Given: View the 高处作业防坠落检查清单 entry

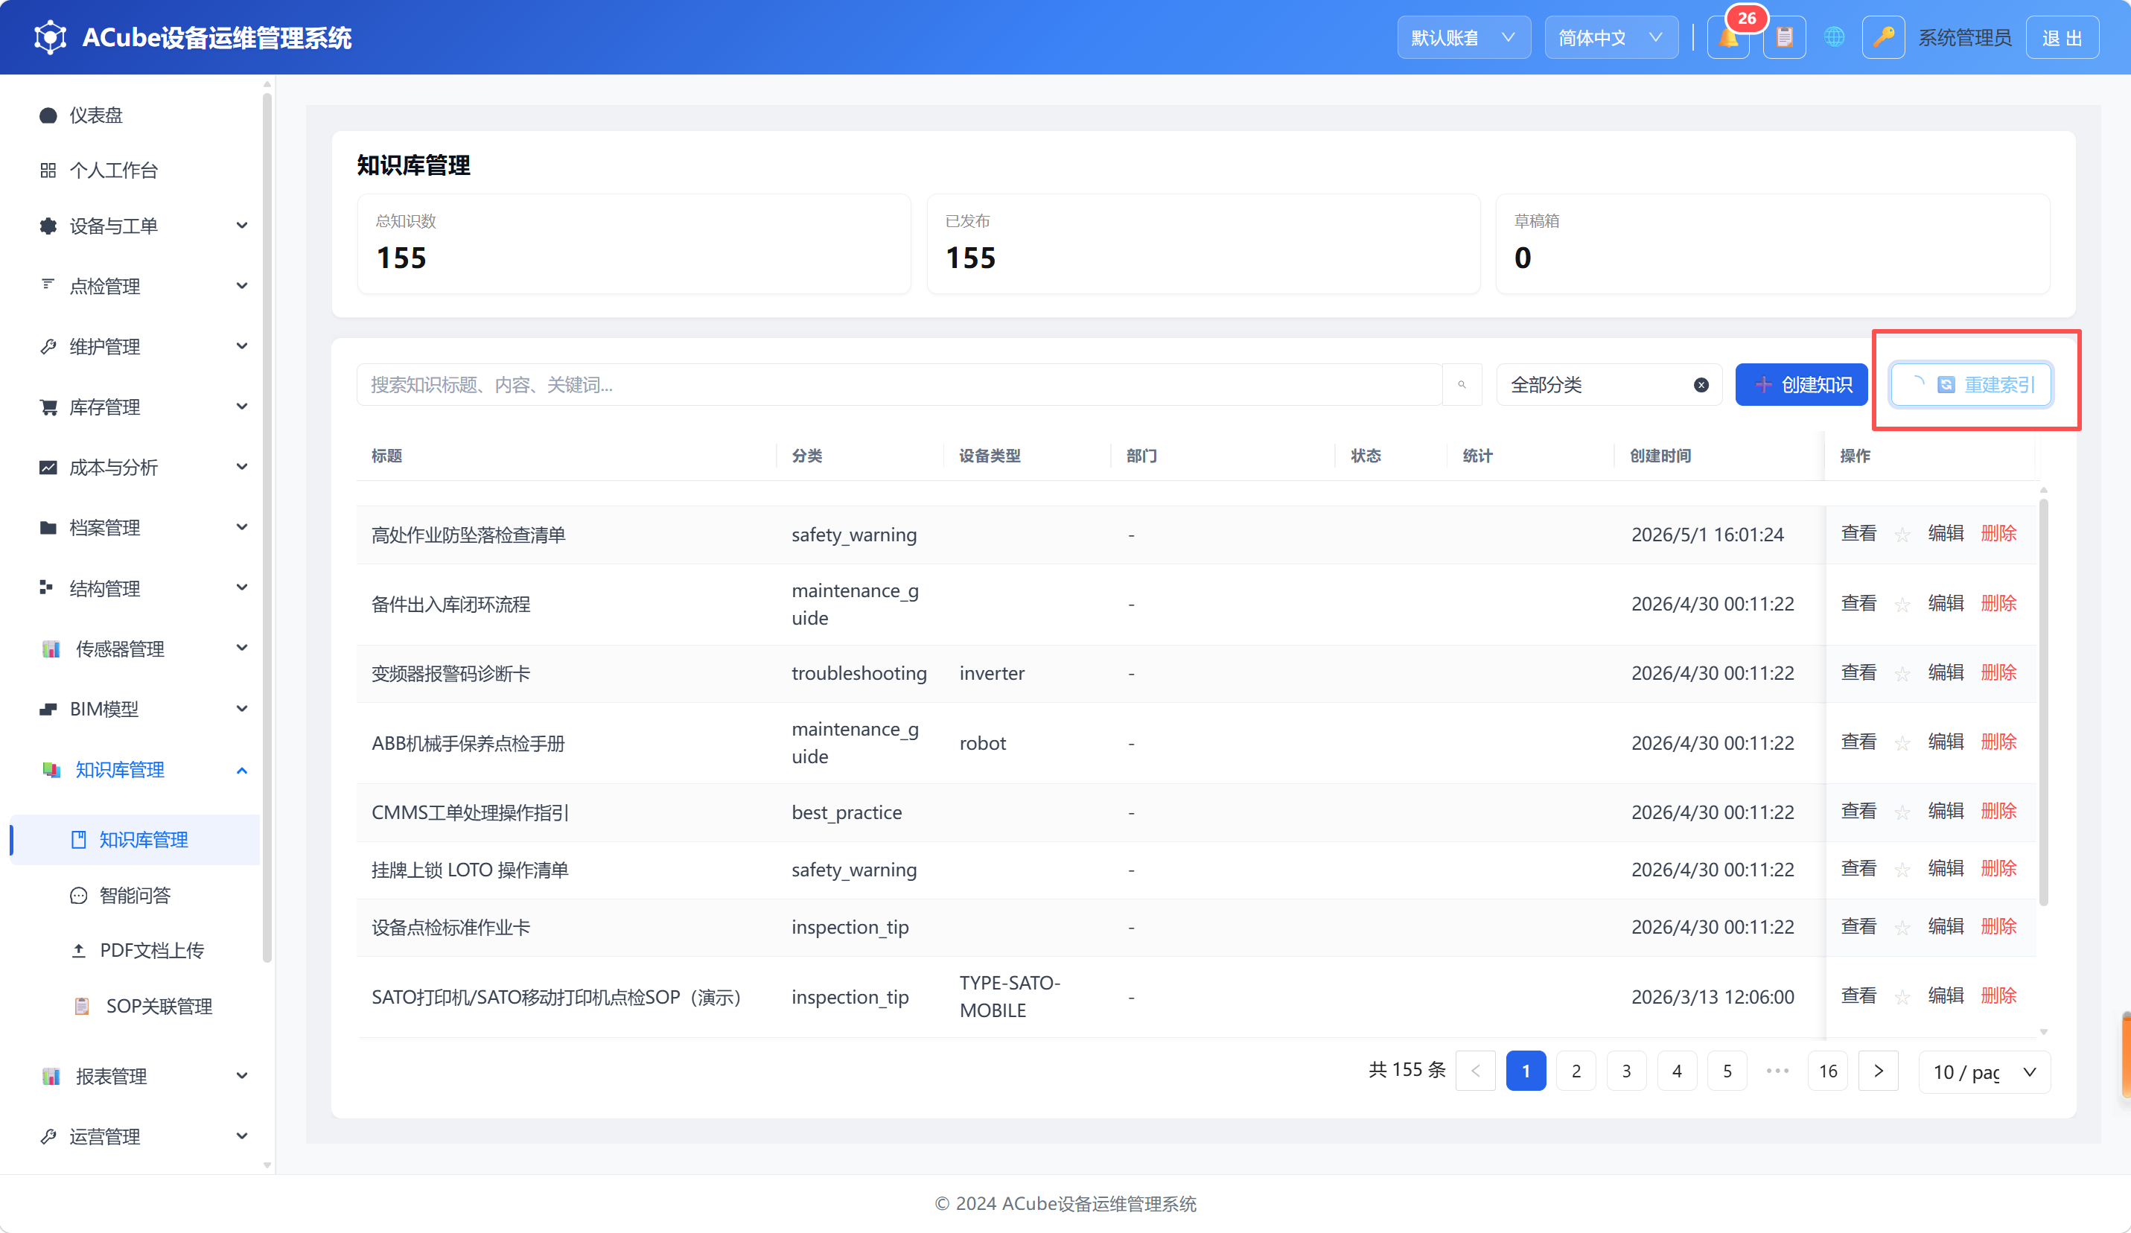Looking at the screenshot, I should [x=1858, y=534].
